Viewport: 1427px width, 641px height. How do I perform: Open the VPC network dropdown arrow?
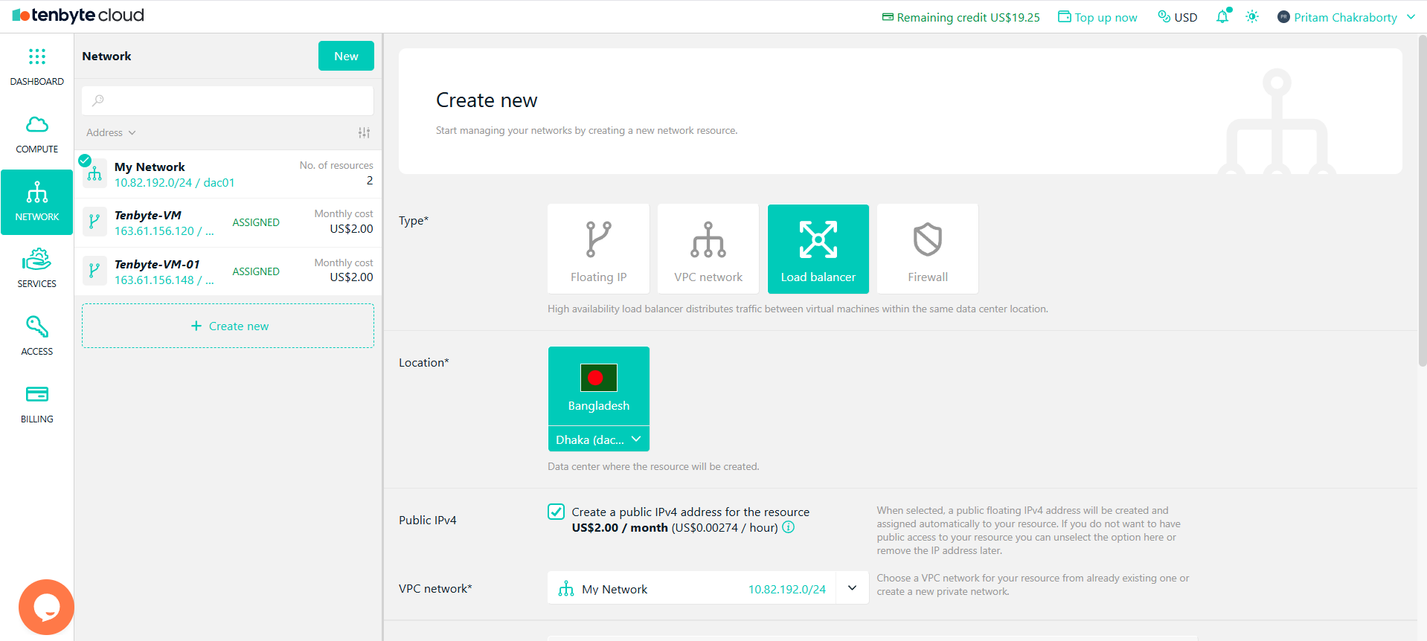(x=853, y=588)
